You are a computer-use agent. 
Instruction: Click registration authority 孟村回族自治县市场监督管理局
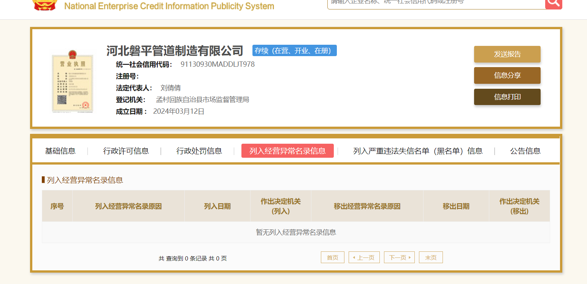tap(203, 100)
